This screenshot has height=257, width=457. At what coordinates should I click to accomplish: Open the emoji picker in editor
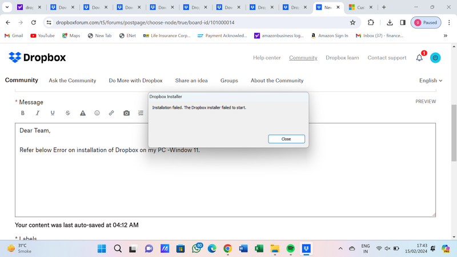[x=97, y=113]
